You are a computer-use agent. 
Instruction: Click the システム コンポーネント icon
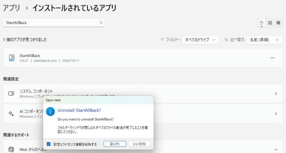click(11, 93)
